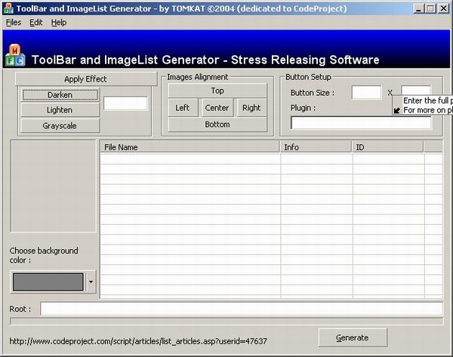
Task: Align images to Bottom
Action: coord(217,125)
